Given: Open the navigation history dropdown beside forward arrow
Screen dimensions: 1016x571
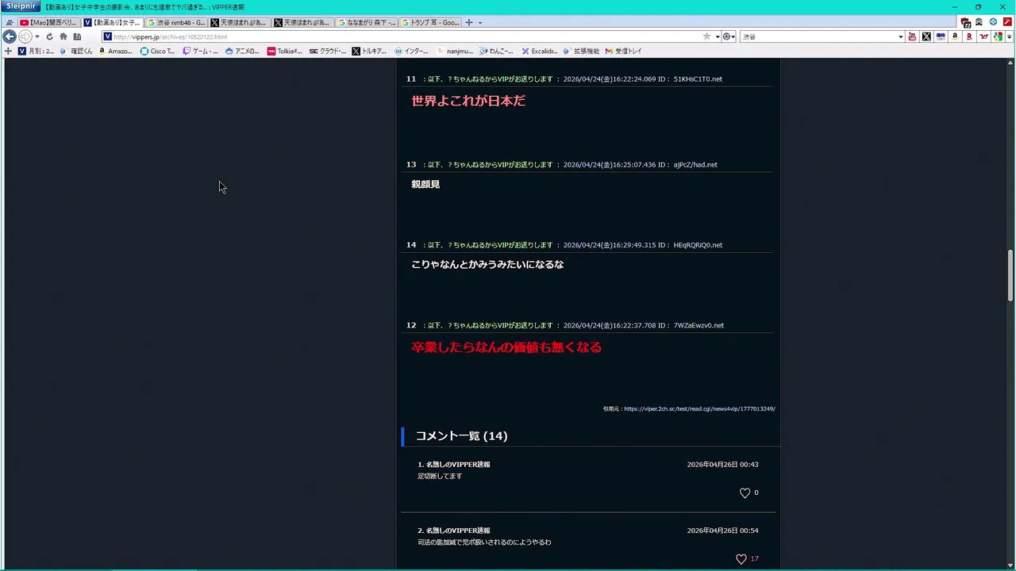Looking at the screenshot, I should click(x=37, y=37).
